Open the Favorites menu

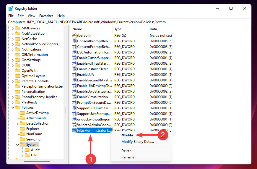pos(46,16)
